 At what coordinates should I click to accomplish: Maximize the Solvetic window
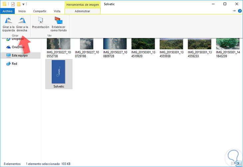(225, 4)
